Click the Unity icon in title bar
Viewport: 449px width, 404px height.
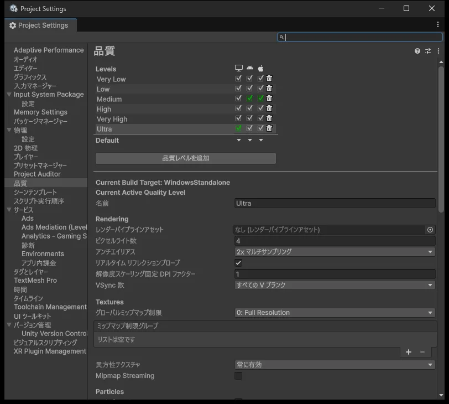pos(14,9)
